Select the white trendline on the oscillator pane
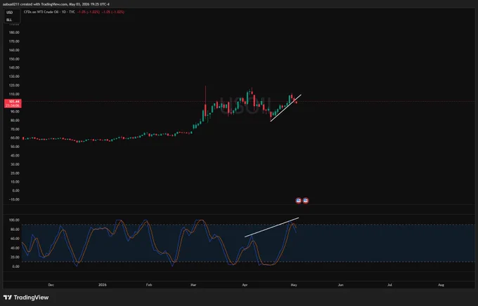This screenshot has height=306, width=478. tap(271, 227)
